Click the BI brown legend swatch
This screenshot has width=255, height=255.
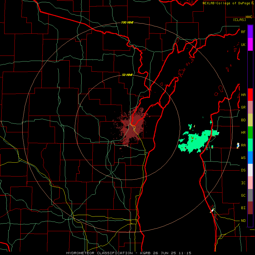(x=250, y=208)
